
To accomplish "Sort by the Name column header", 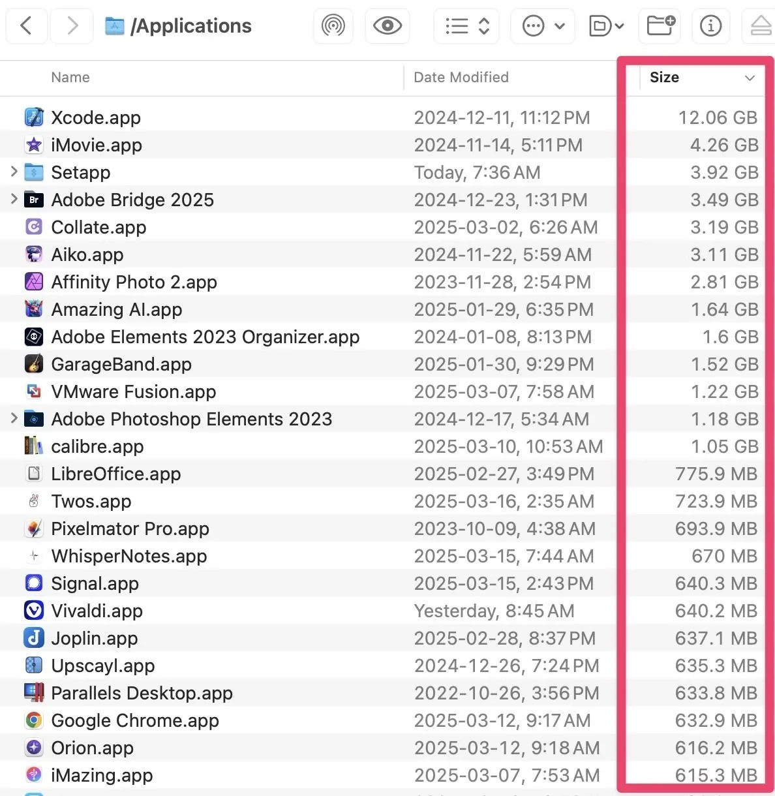I will tap(70, 78).
